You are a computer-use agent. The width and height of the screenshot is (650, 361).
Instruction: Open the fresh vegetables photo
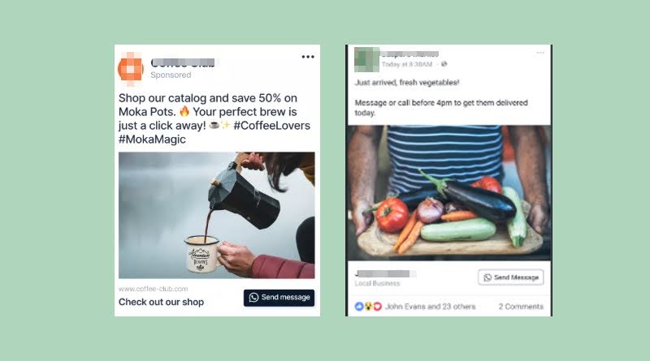click(x=449, y=193)
